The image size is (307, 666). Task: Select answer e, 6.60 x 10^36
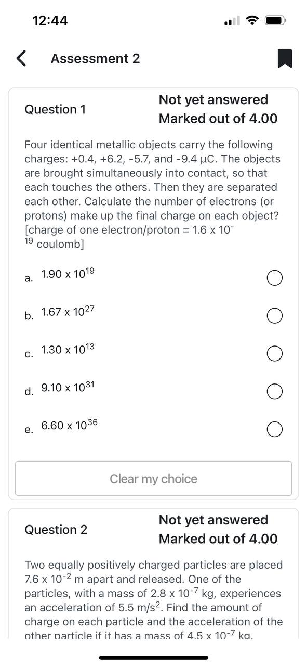coord(274,429)
